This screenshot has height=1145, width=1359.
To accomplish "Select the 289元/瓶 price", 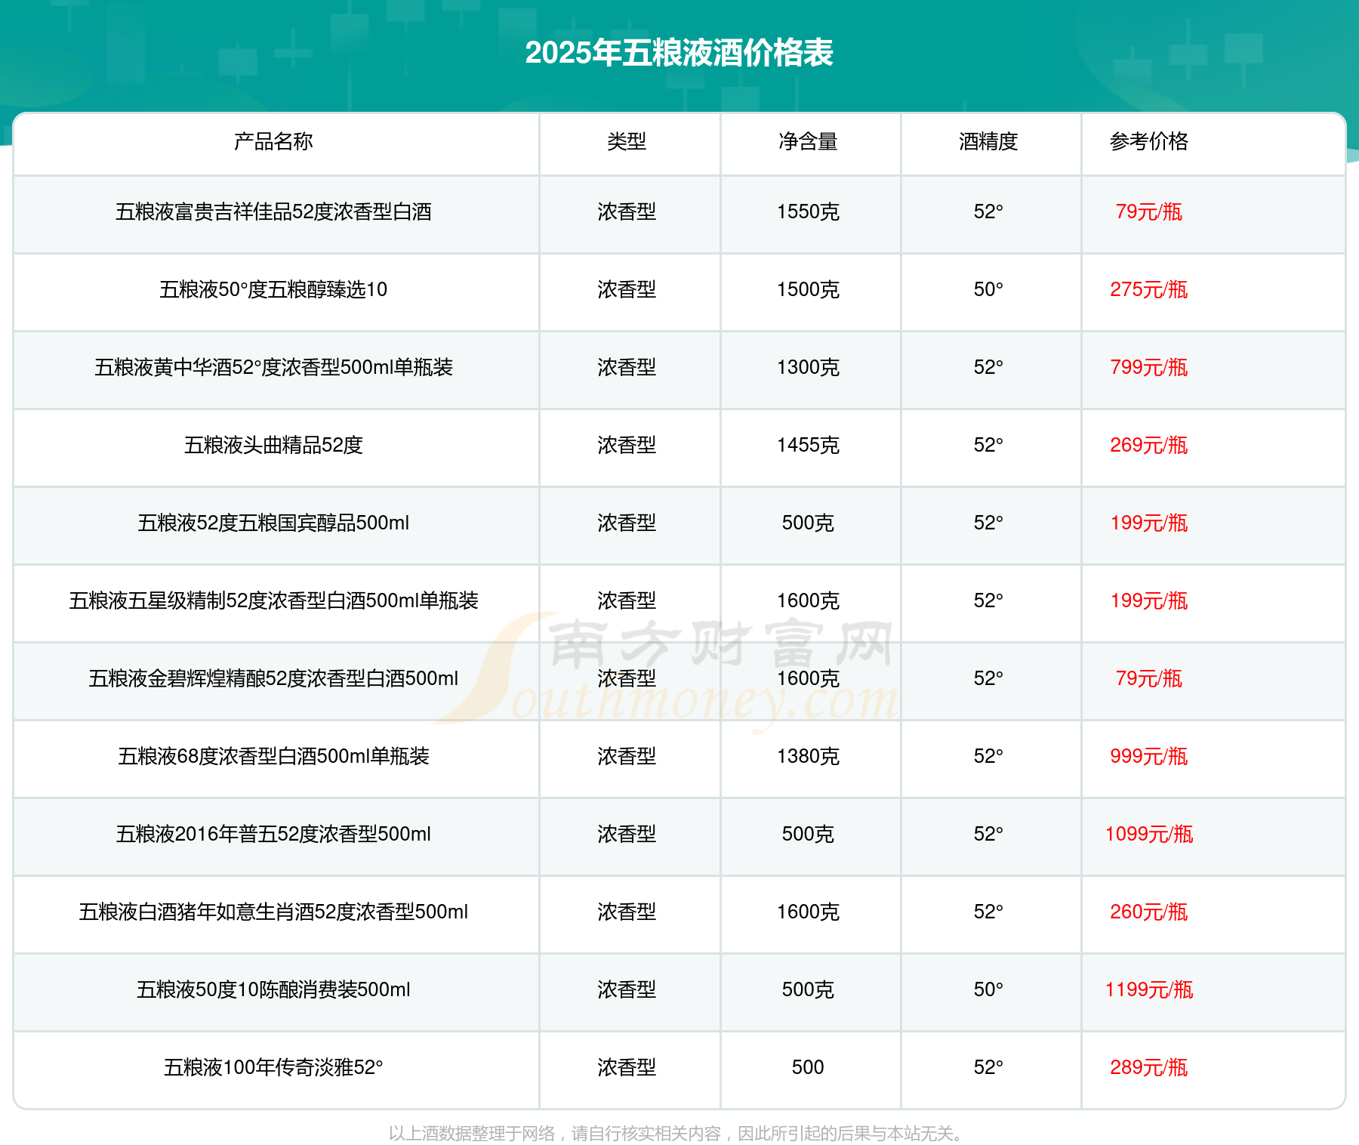I will (1149, 1067).
